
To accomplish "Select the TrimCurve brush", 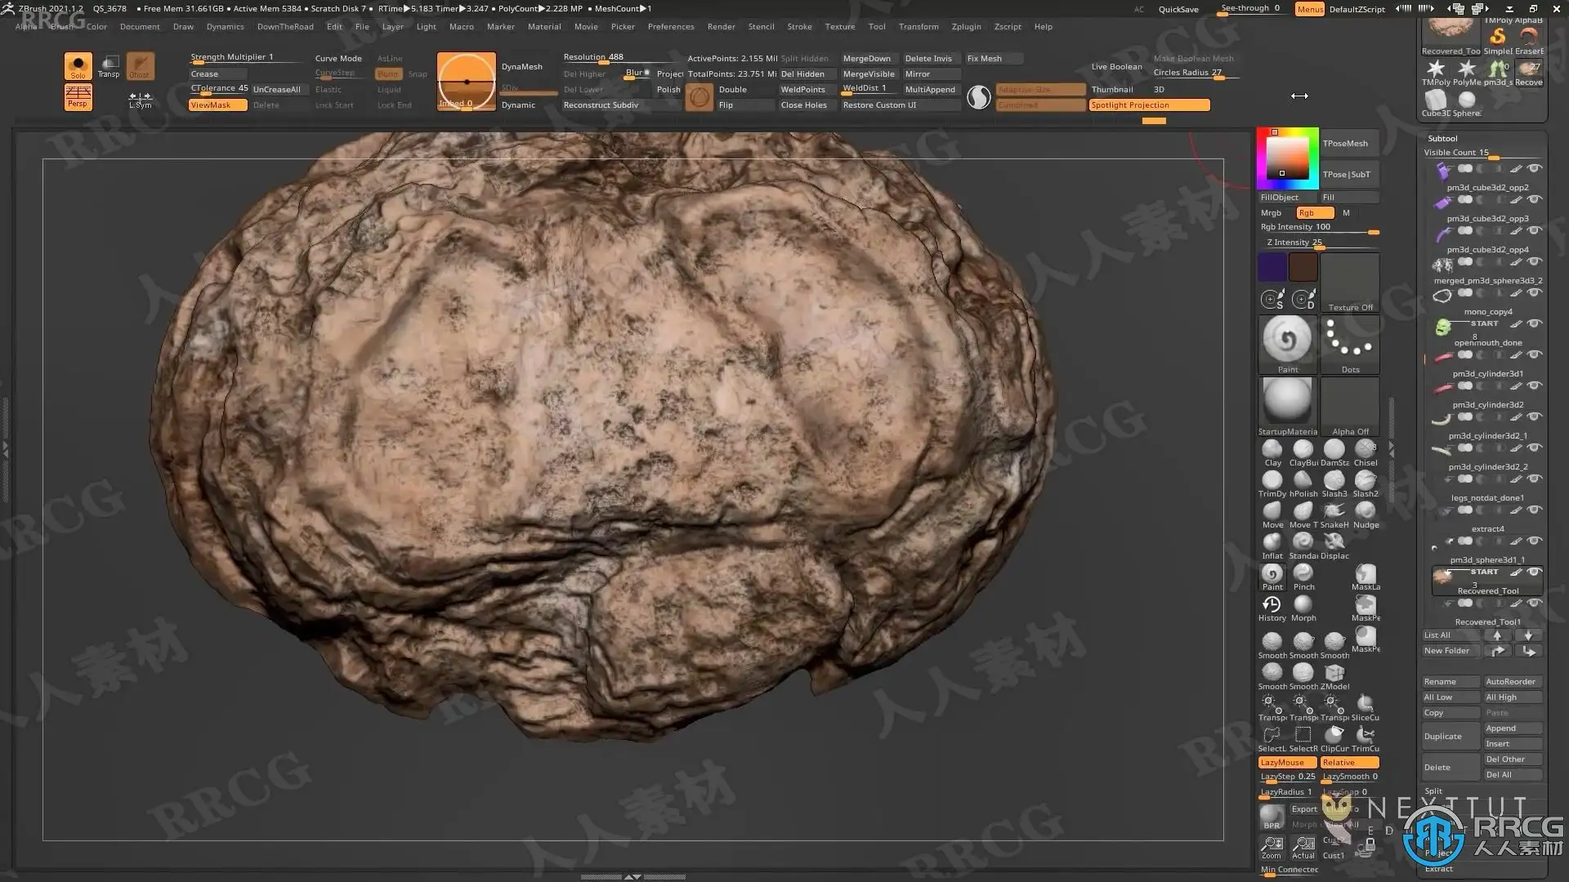I will [1366, 738].
